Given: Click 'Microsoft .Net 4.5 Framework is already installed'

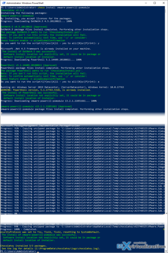Looking at the screenshot, I should pos(46,49).
